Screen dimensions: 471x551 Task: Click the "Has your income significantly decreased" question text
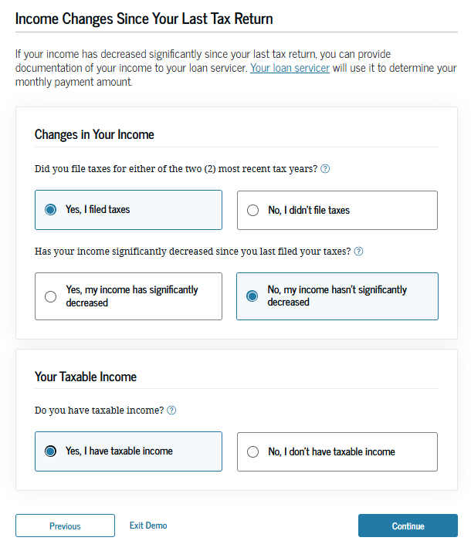[192, 252]
